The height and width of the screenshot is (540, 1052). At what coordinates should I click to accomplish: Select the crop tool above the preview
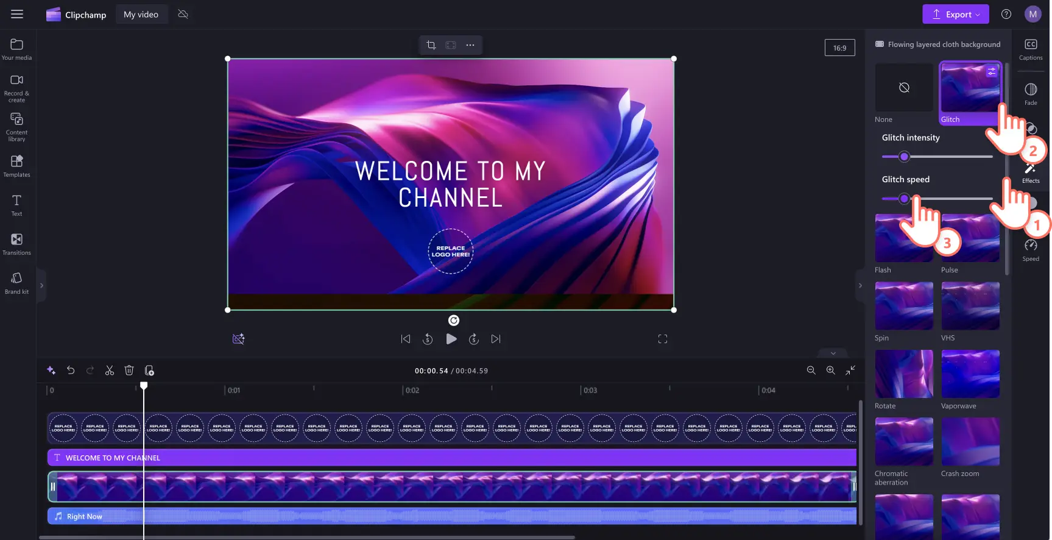(x=431, y=45)
